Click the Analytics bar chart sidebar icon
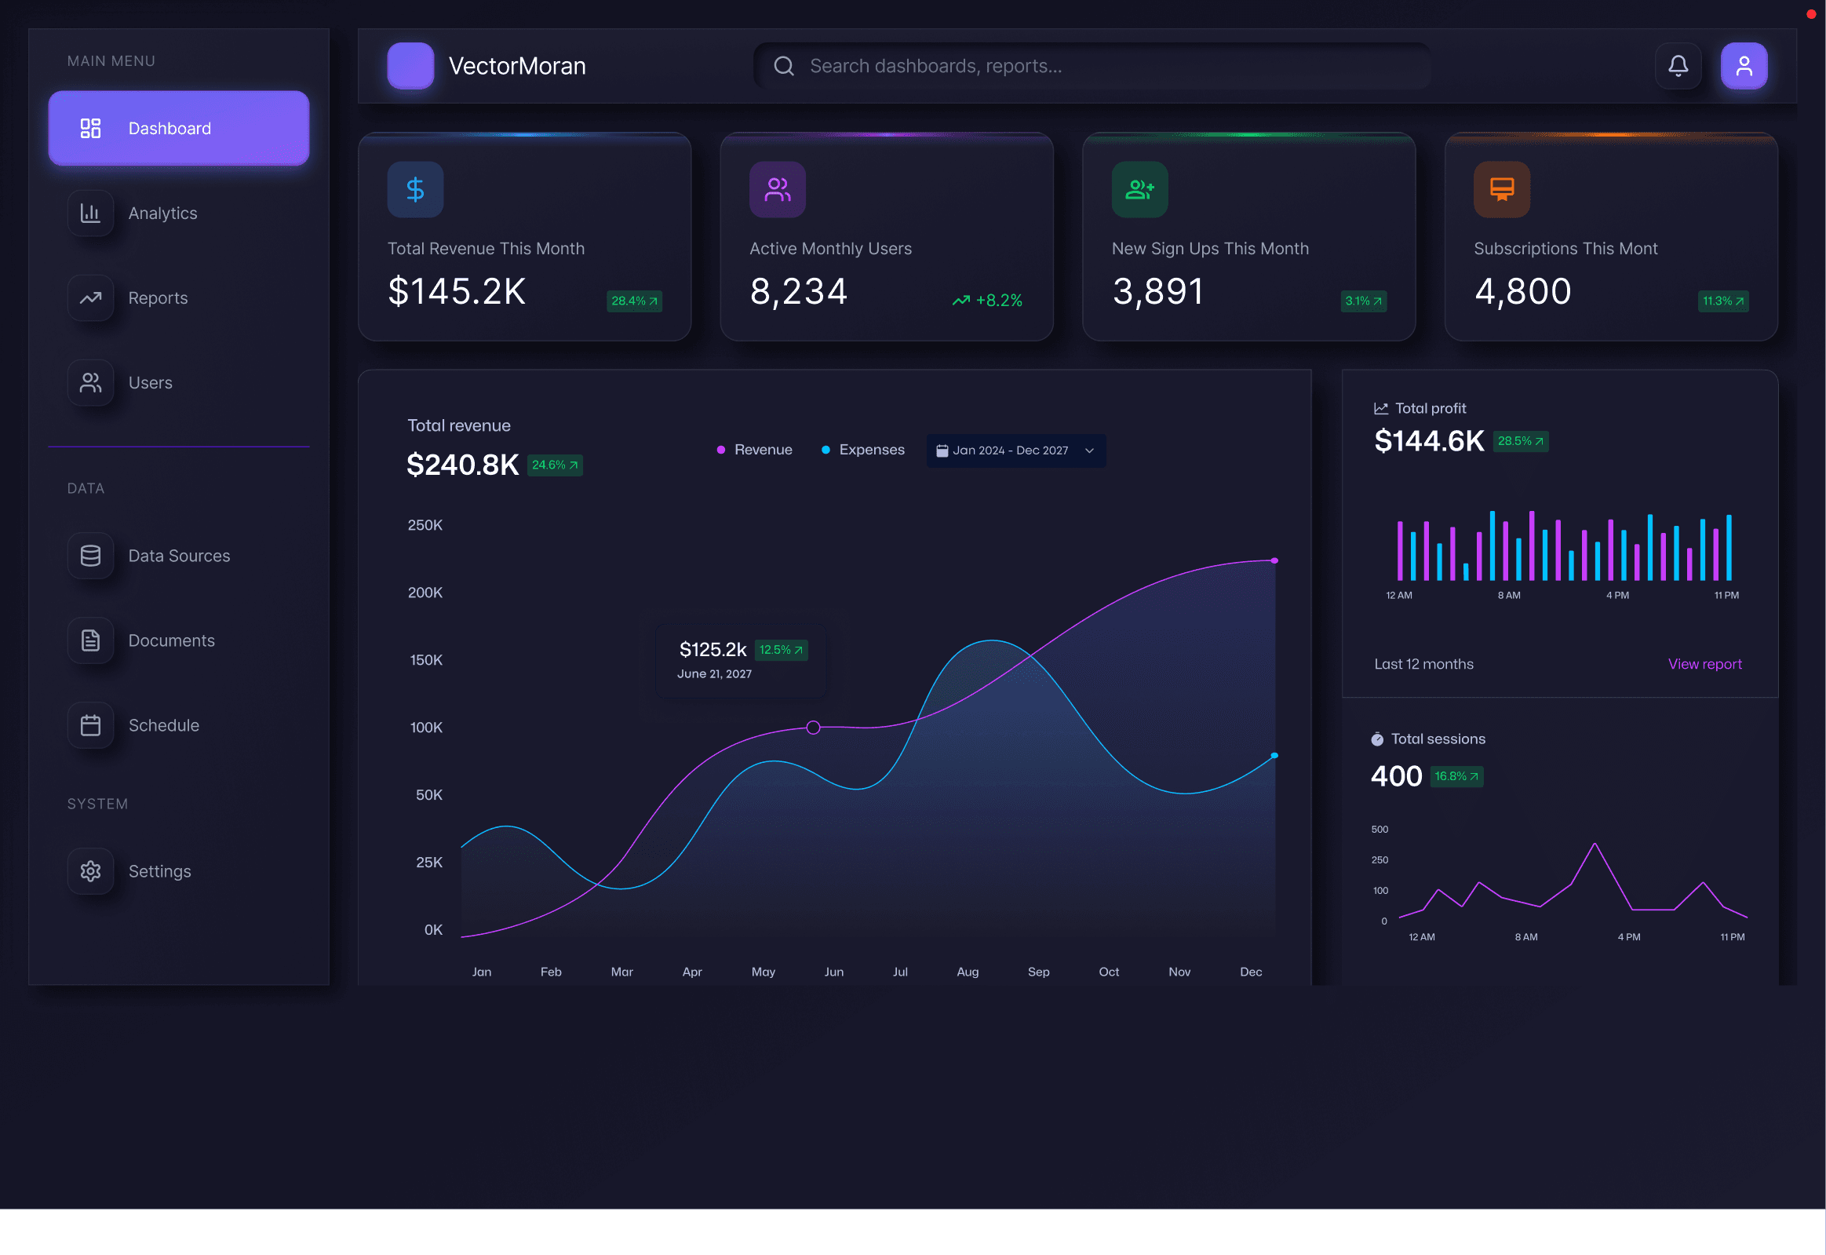The width and height of the screenshot is (1826, 1255). pyautogui.click(x=90, y=213)
